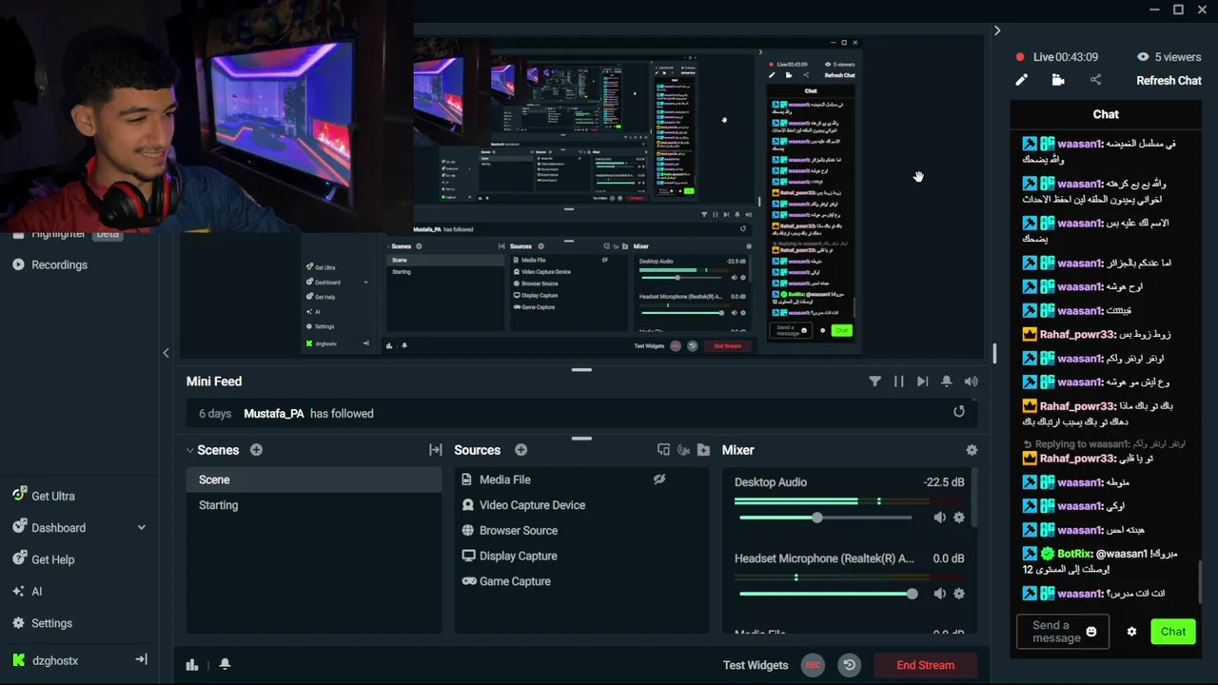Viewport: 1218px width, 685px height.
Task: Add a new source with plus icon
Action: 521,450
